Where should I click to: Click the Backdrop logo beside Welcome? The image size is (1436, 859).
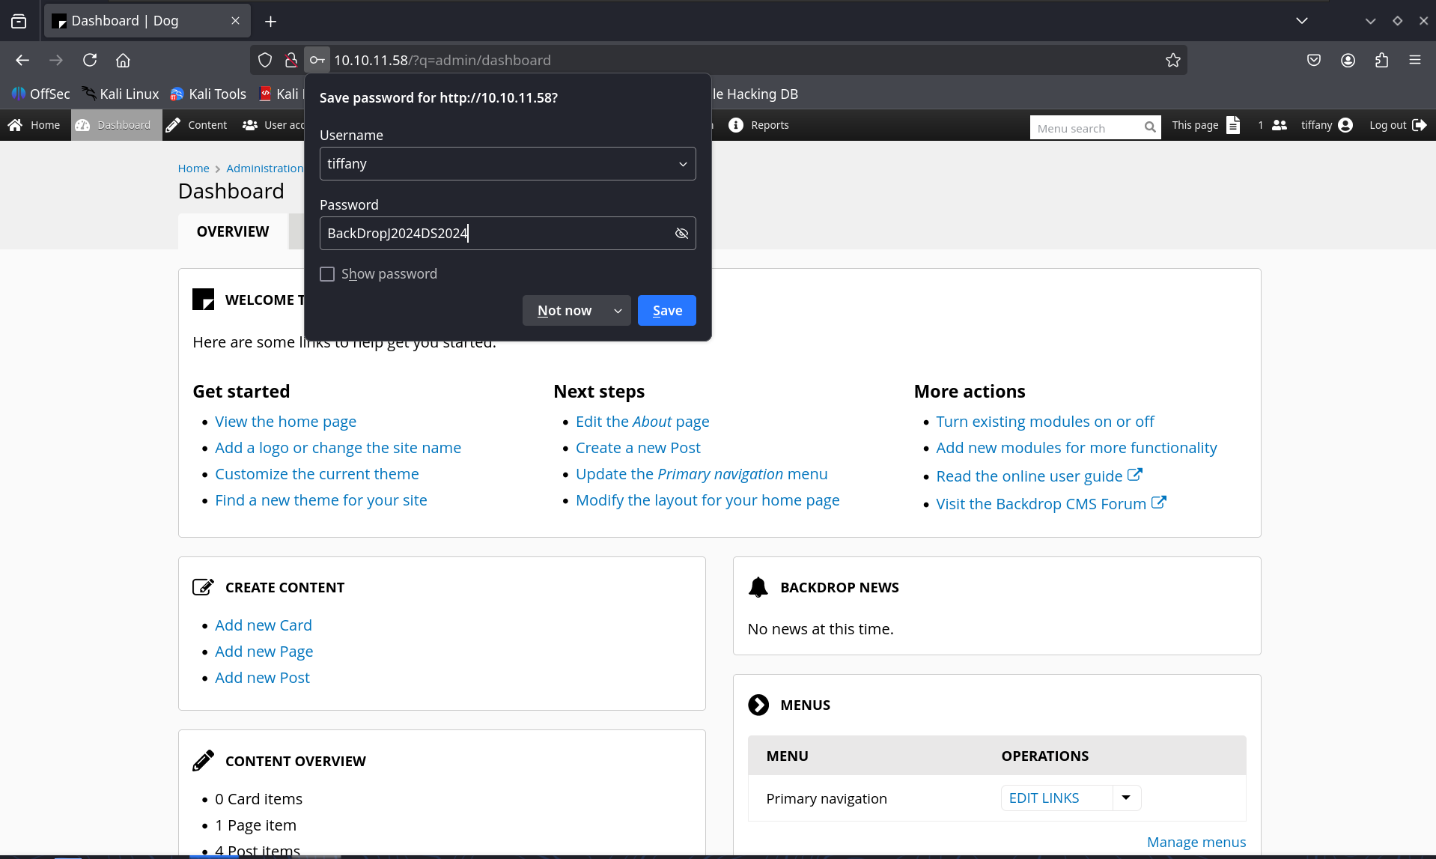pyautogui.click(x=203, y=300)
